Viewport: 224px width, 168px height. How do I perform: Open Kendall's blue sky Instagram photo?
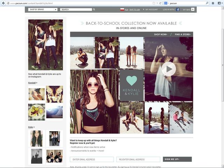55,112
